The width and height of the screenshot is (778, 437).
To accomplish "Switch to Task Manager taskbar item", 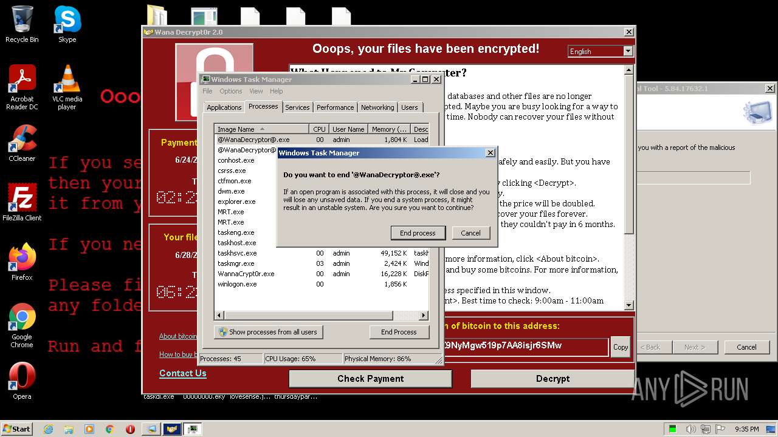I will click(x=193, y=429).
